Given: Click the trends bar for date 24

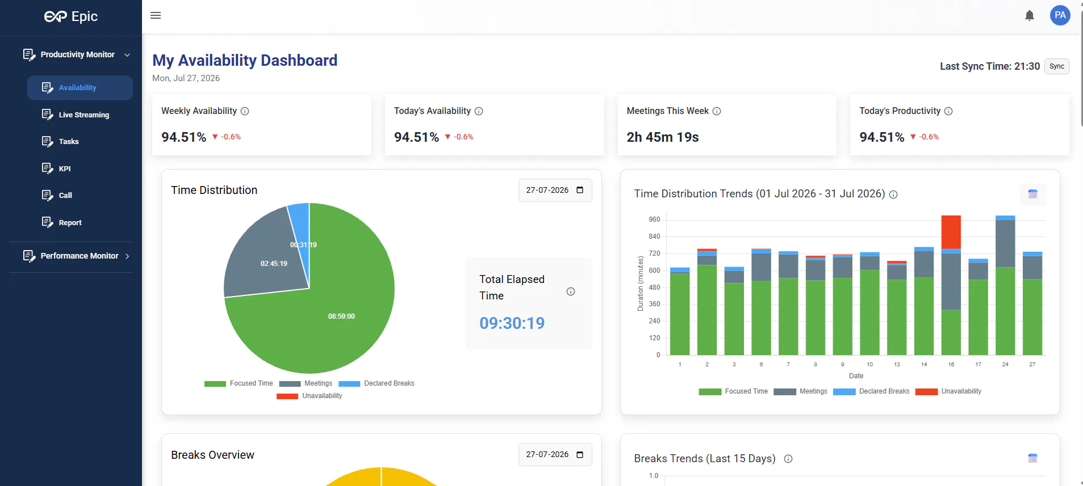Looking at the screenshot, I should coord(1005,285).
